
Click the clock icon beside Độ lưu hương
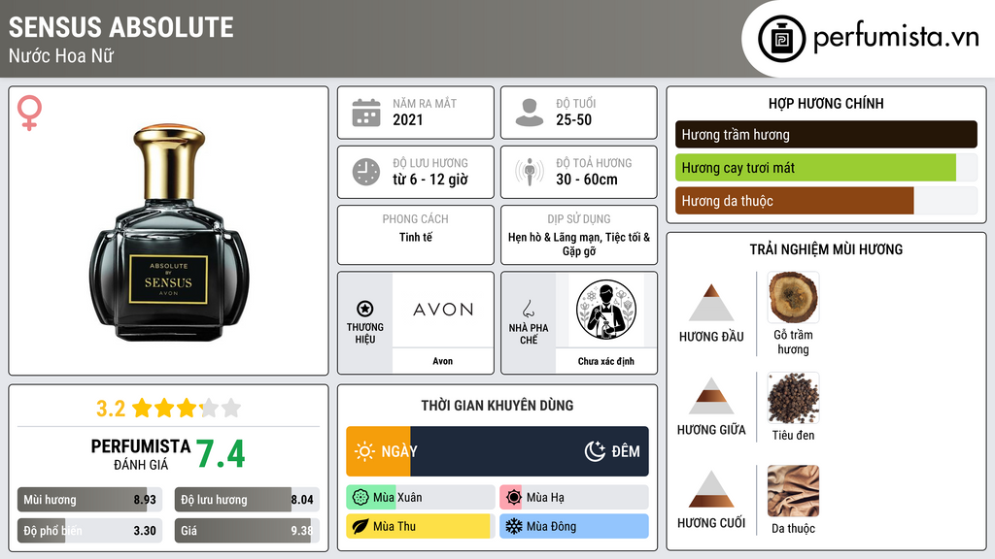click(x=366, y=172)
